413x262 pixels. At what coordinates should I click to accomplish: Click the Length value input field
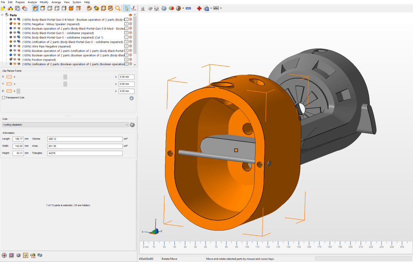click(x=18, y=139)
